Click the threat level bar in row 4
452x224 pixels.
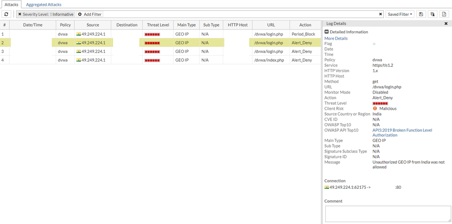click(152, 61)
